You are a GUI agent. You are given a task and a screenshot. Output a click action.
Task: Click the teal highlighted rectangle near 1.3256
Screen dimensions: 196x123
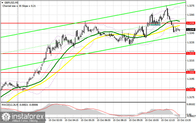155,24
